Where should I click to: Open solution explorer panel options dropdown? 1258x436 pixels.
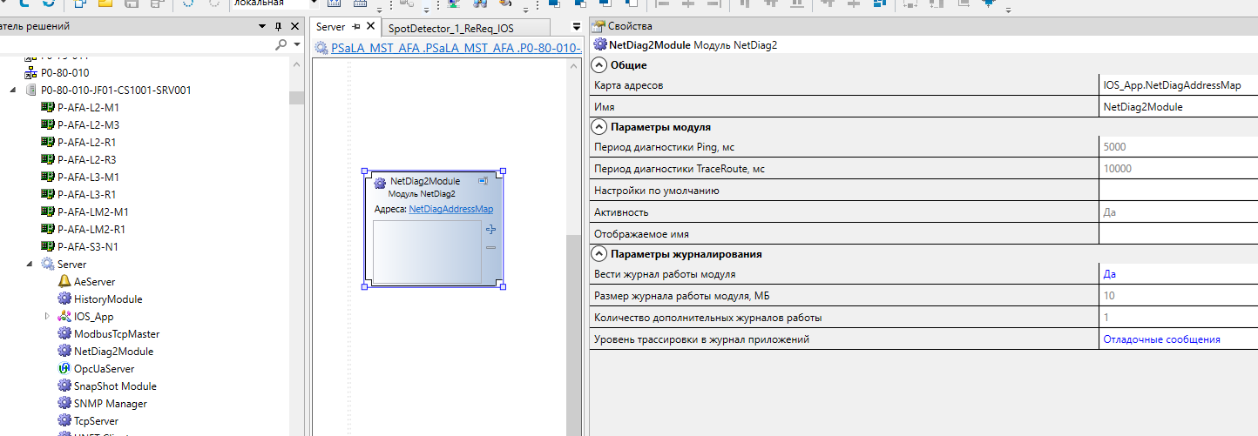pyautogui.click(x=263, y=27)
